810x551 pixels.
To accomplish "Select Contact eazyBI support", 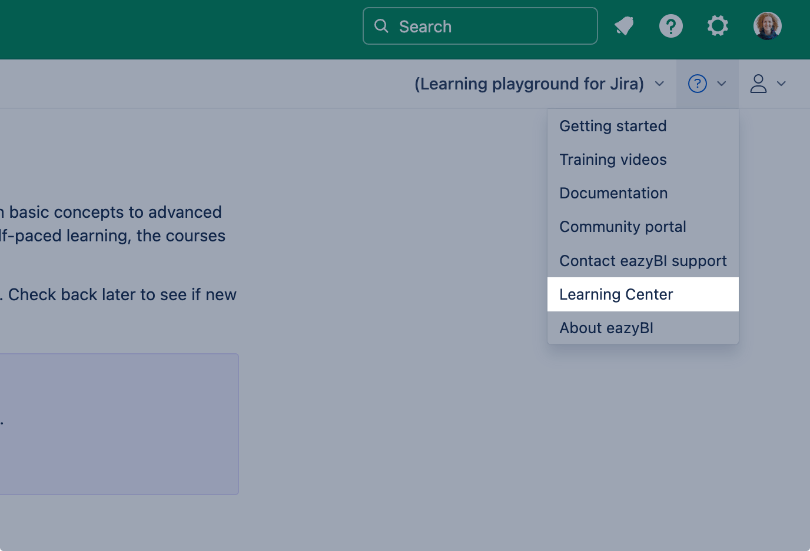I will [643, 261].
